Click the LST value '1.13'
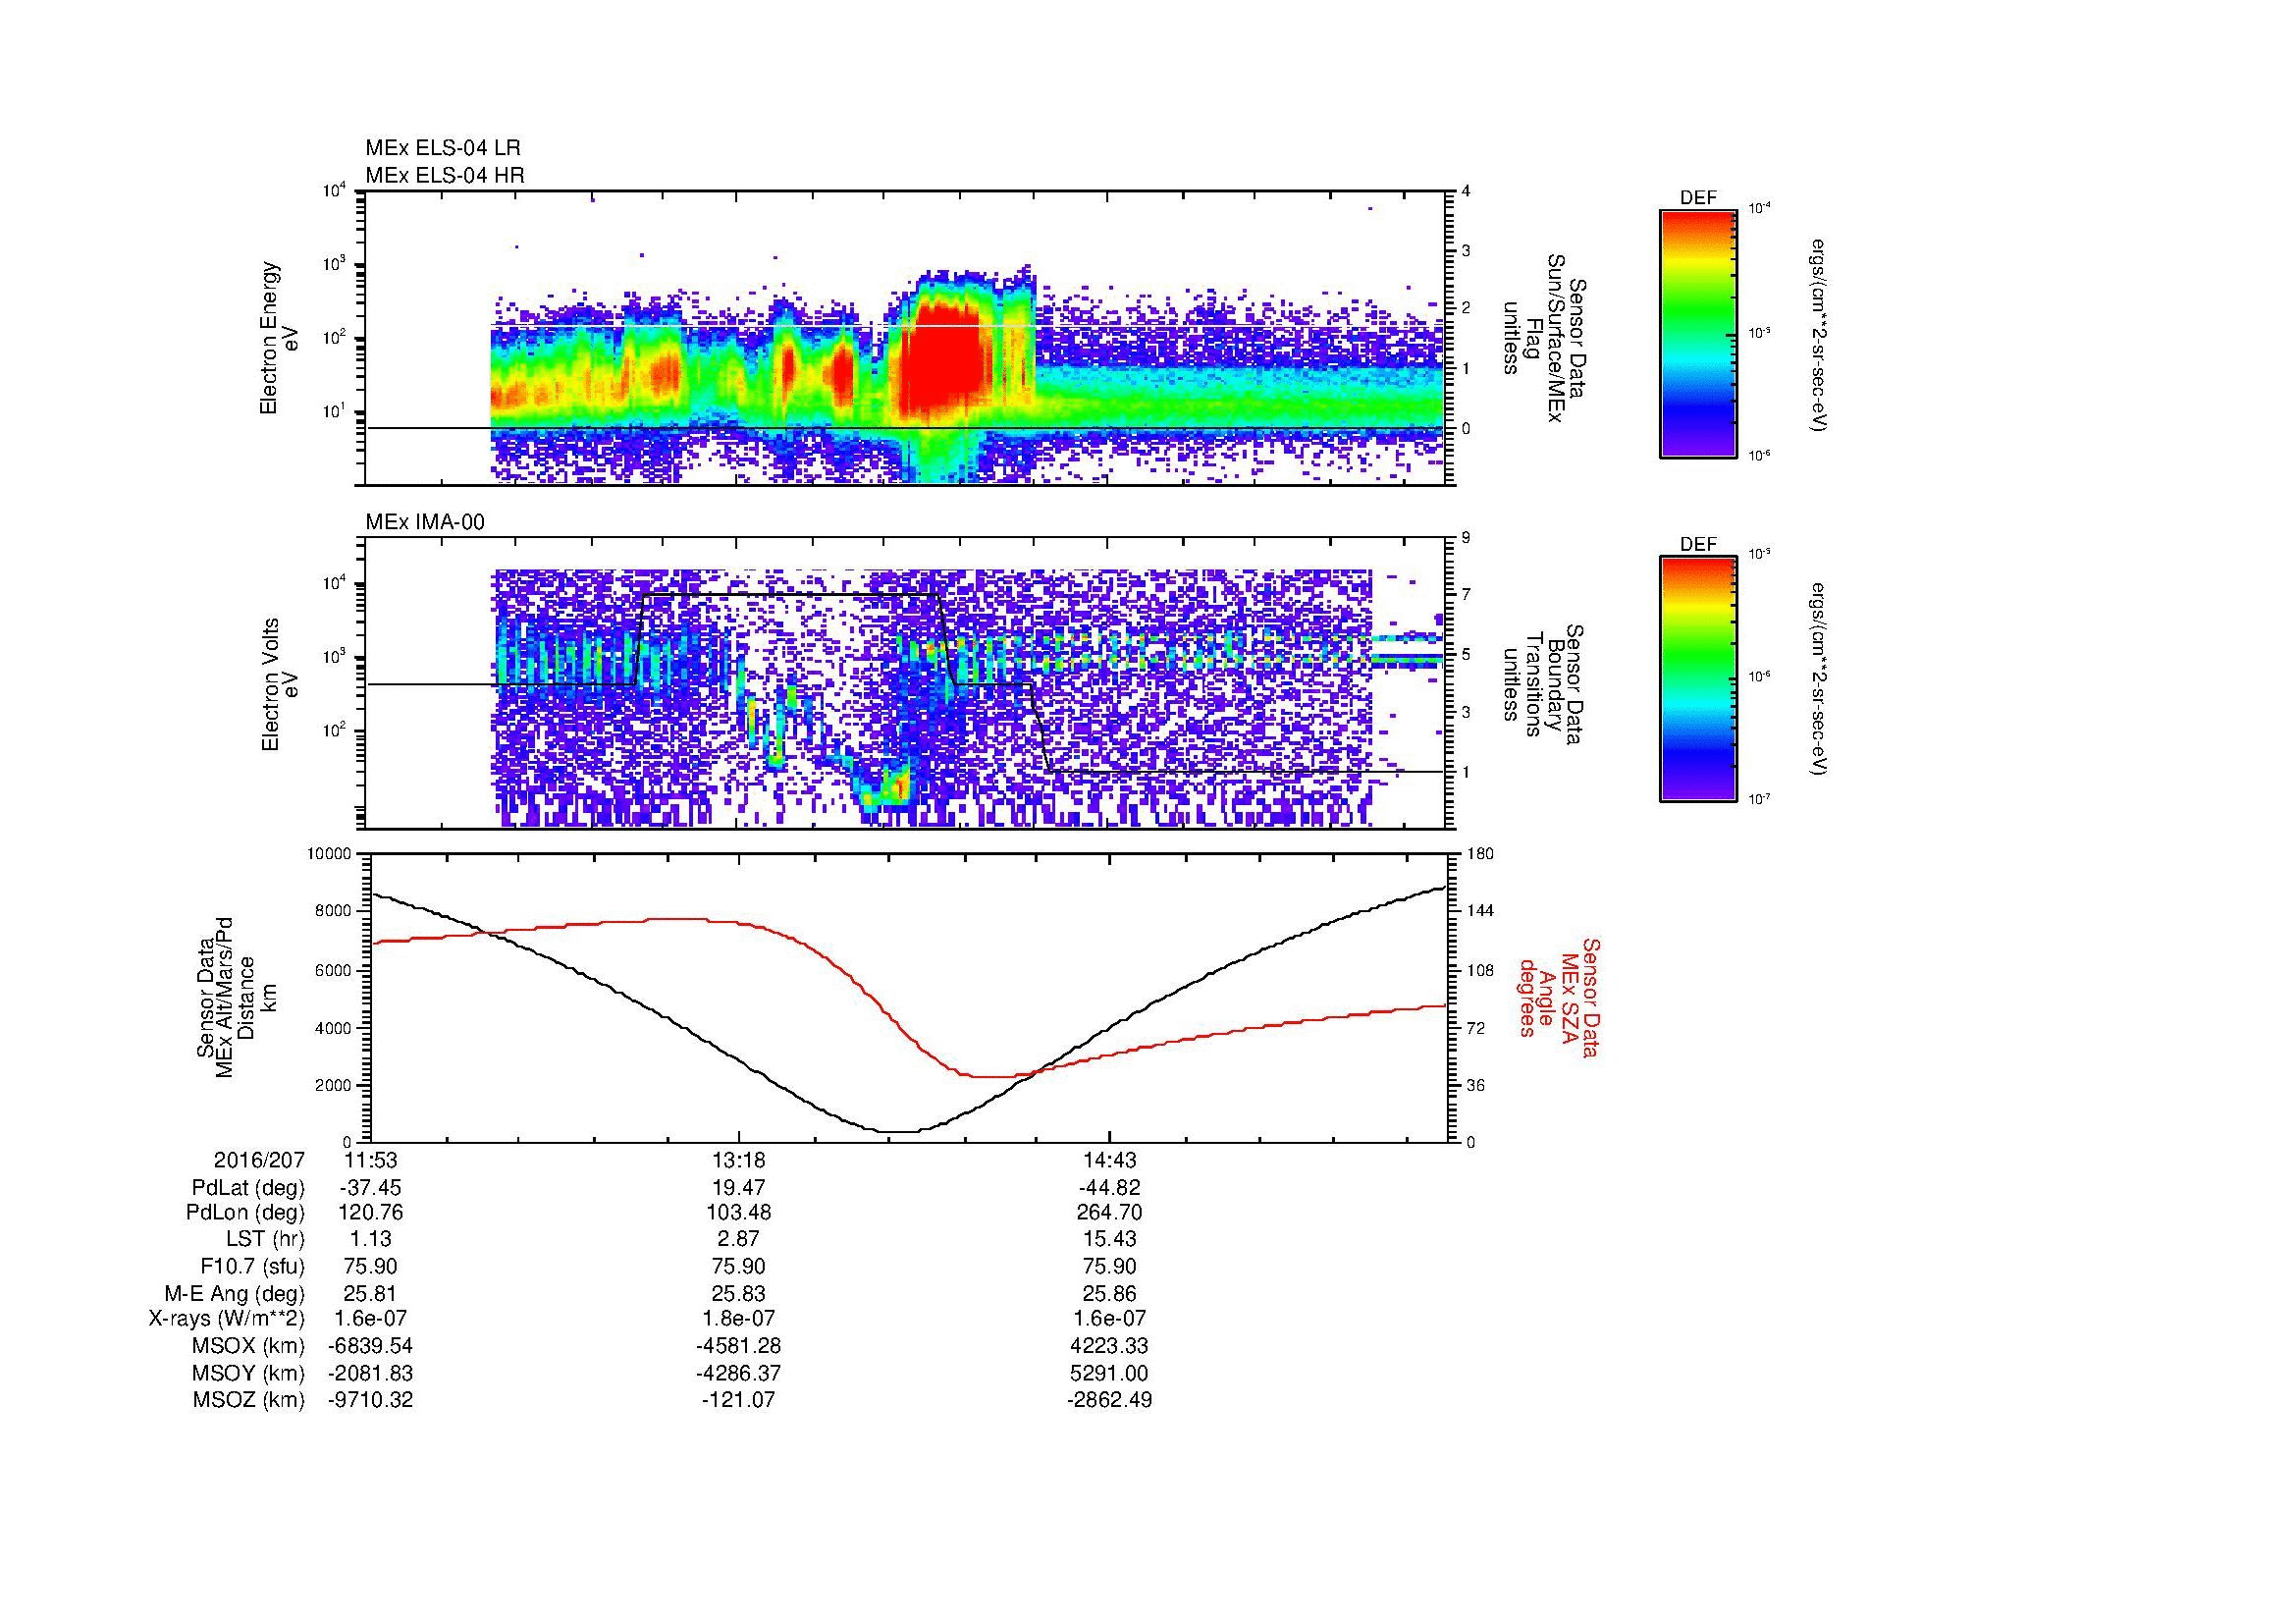 (370, 1240)
